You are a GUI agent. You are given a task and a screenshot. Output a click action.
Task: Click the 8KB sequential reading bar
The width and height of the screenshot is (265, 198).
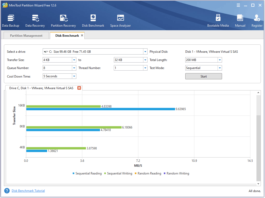point(63,130)
